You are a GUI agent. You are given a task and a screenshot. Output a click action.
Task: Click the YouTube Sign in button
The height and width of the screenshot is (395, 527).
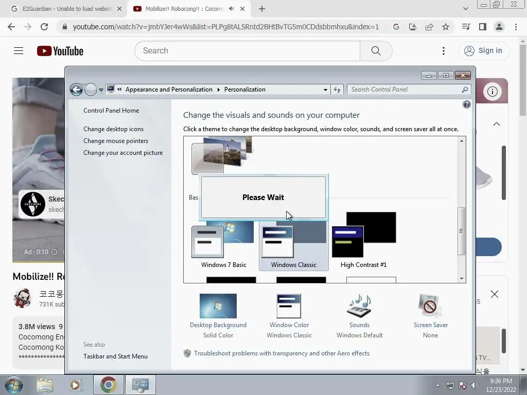[484, 51]
